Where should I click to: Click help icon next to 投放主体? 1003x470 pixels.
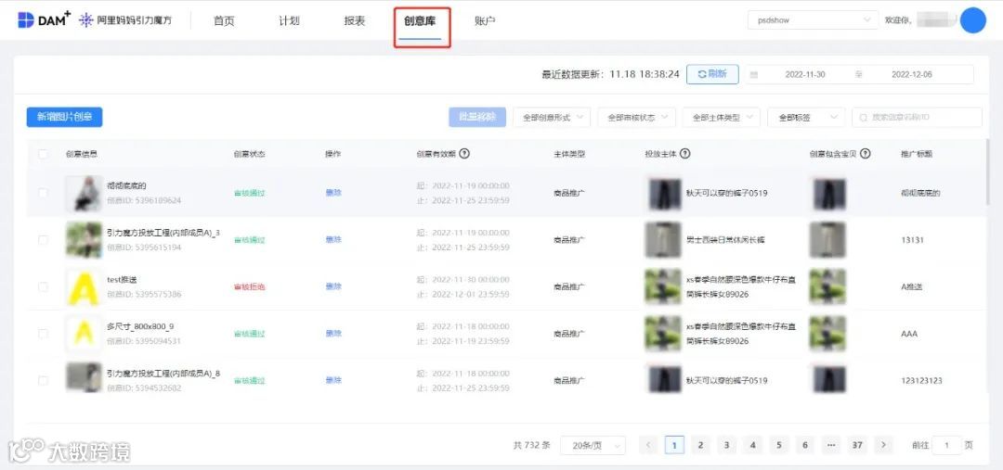coord(684,154)
